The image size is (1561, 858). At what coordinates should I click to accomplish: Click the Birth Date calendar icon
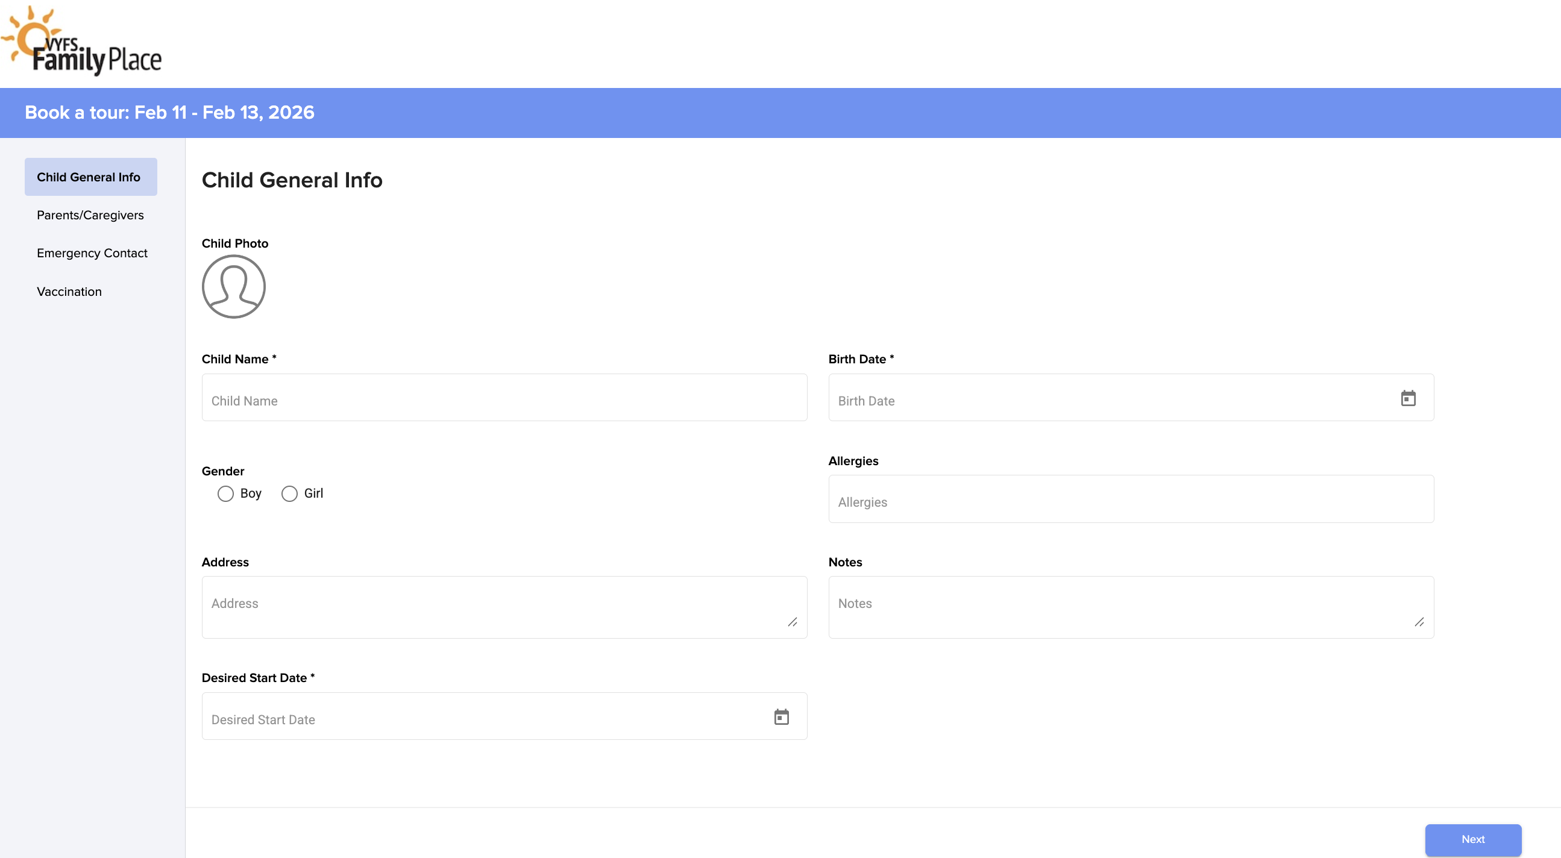pyautogui.click(x=1408, y=398)
